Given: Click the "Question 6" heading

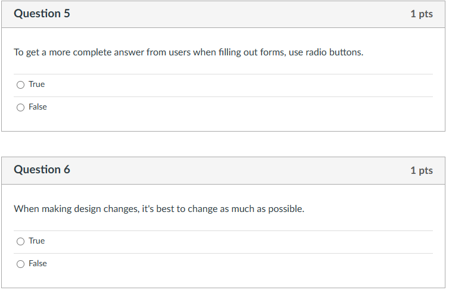Looking at the screenshot, I should pyautogui.click(x=42, y=170).
